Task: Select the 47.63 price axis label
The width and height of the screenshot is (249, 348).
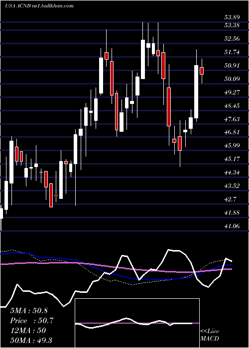Action: (232, 119)
